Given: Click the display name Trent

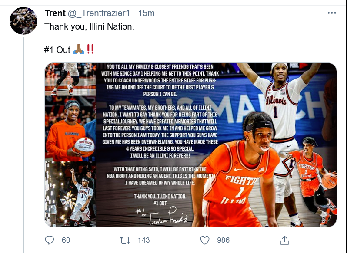Looking at the screenshot, I should point(55,13).
